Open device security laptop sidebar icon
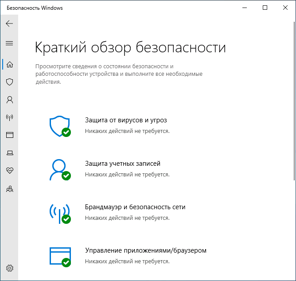 10,153
